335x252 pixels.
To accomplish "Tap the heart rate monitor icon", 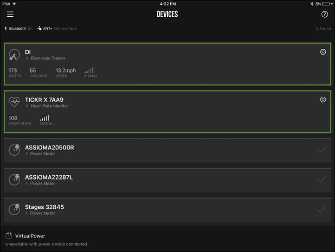I will [x=14, y=102].
